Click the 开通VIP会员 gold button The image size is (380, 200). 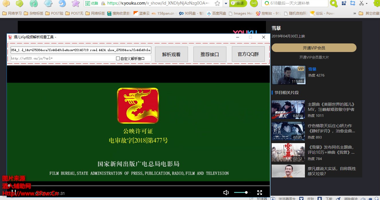(314, 48)
